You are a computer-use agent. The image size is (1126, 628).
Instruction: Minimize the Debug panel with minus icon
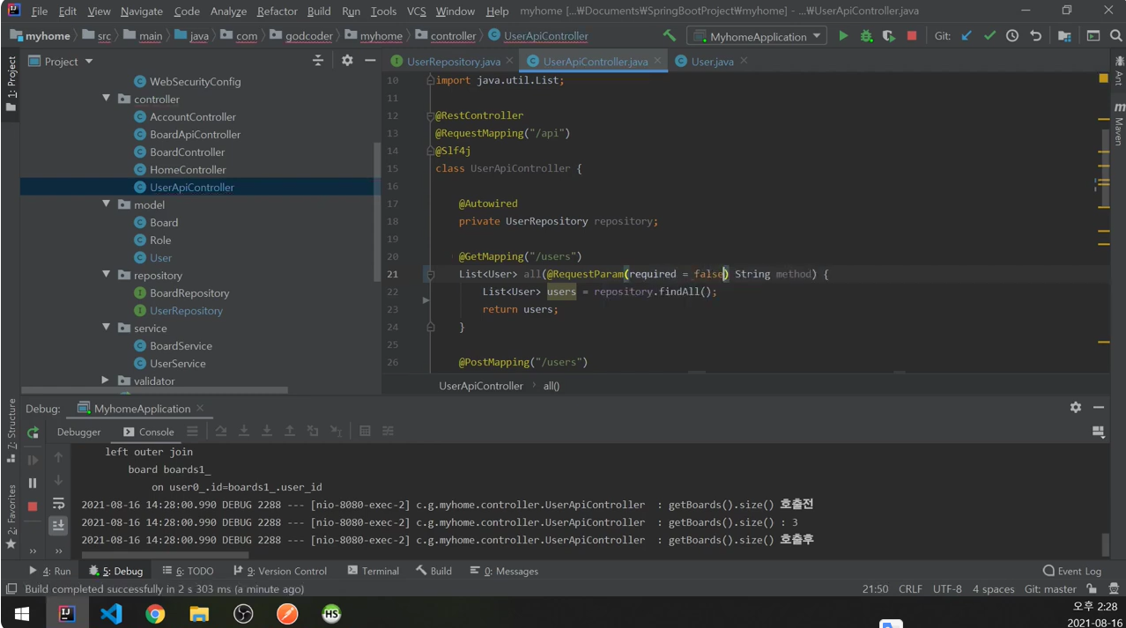point(1099,408)
